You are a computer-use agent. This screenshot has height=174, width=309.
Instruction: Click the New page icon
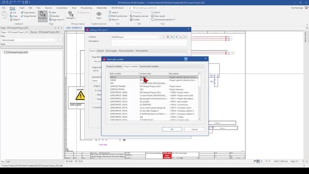click(50, 13)
